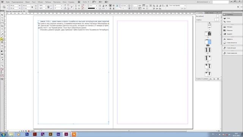
Task: Open the Стили объектов panel
Action: [232, 43]
